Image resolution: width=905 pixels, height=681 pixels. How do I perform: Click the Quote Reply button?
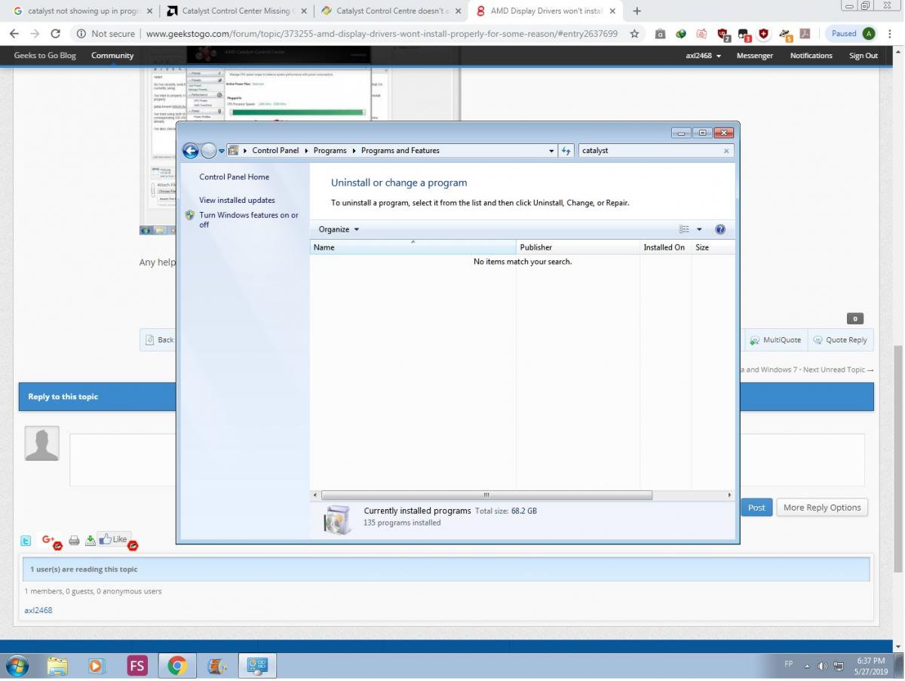(x=840, y=340)
